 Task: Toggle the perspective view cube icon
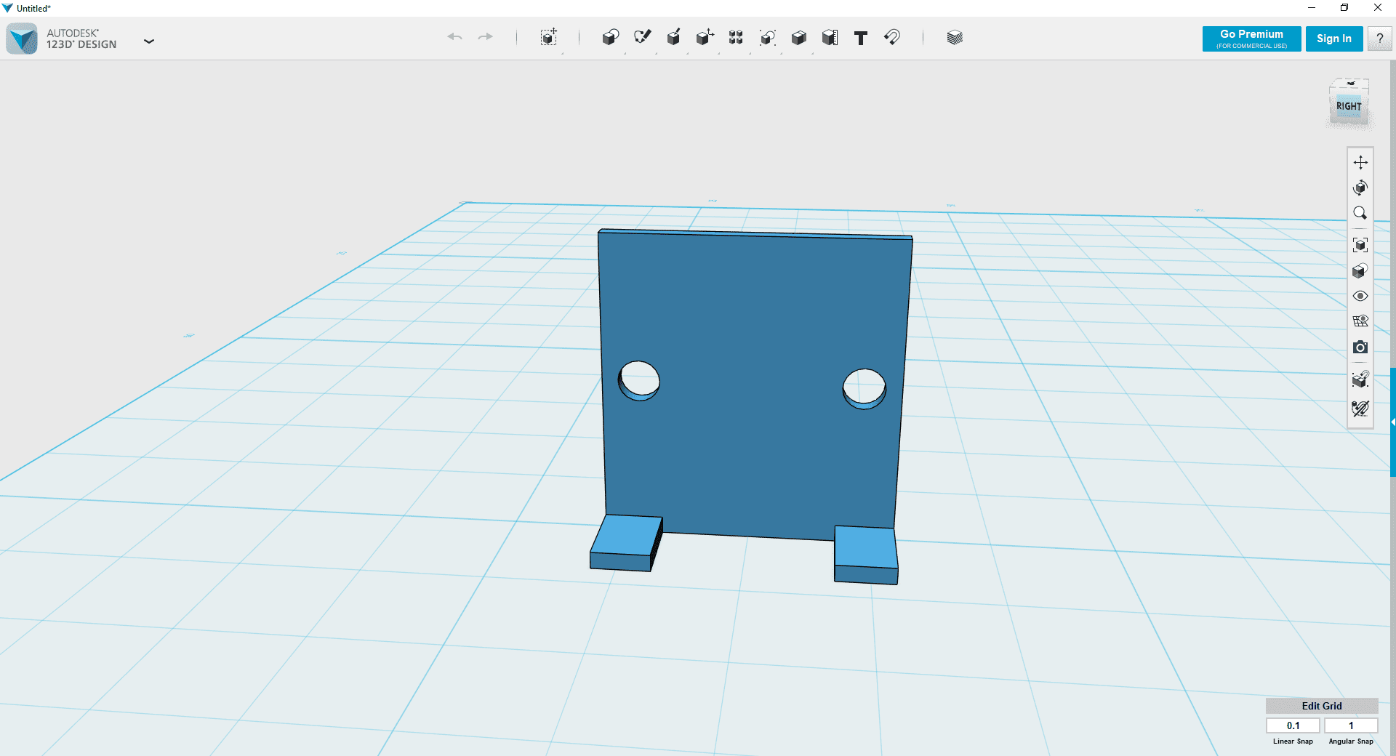click(x=1360, y=270)
